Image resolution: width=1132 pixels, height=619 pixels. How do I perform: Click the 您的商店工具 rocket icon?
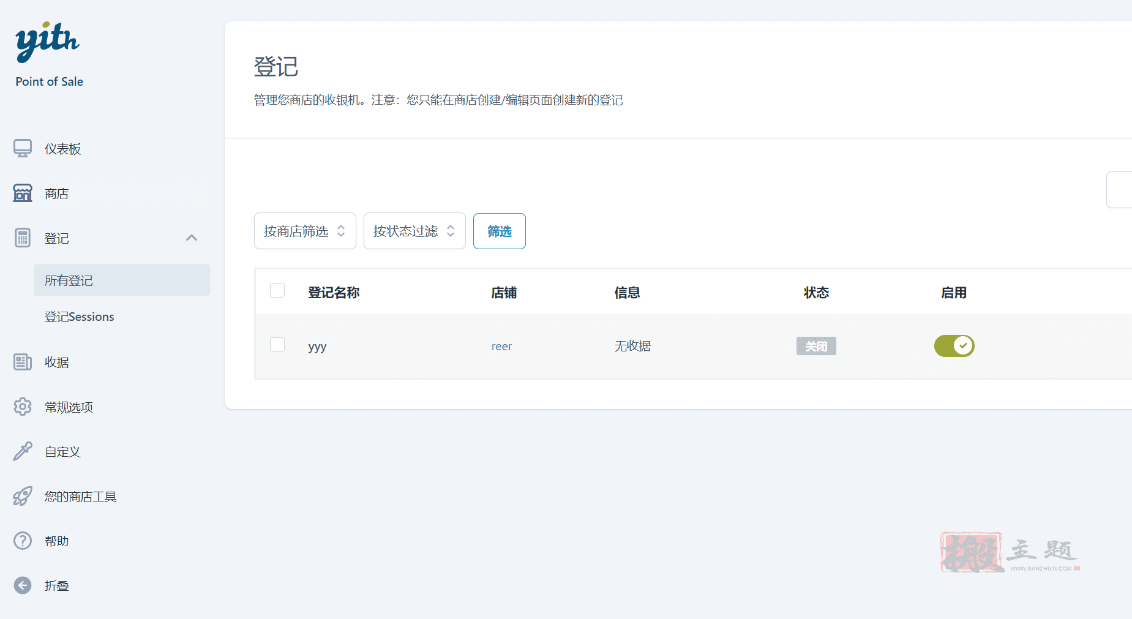pos(23,496)
